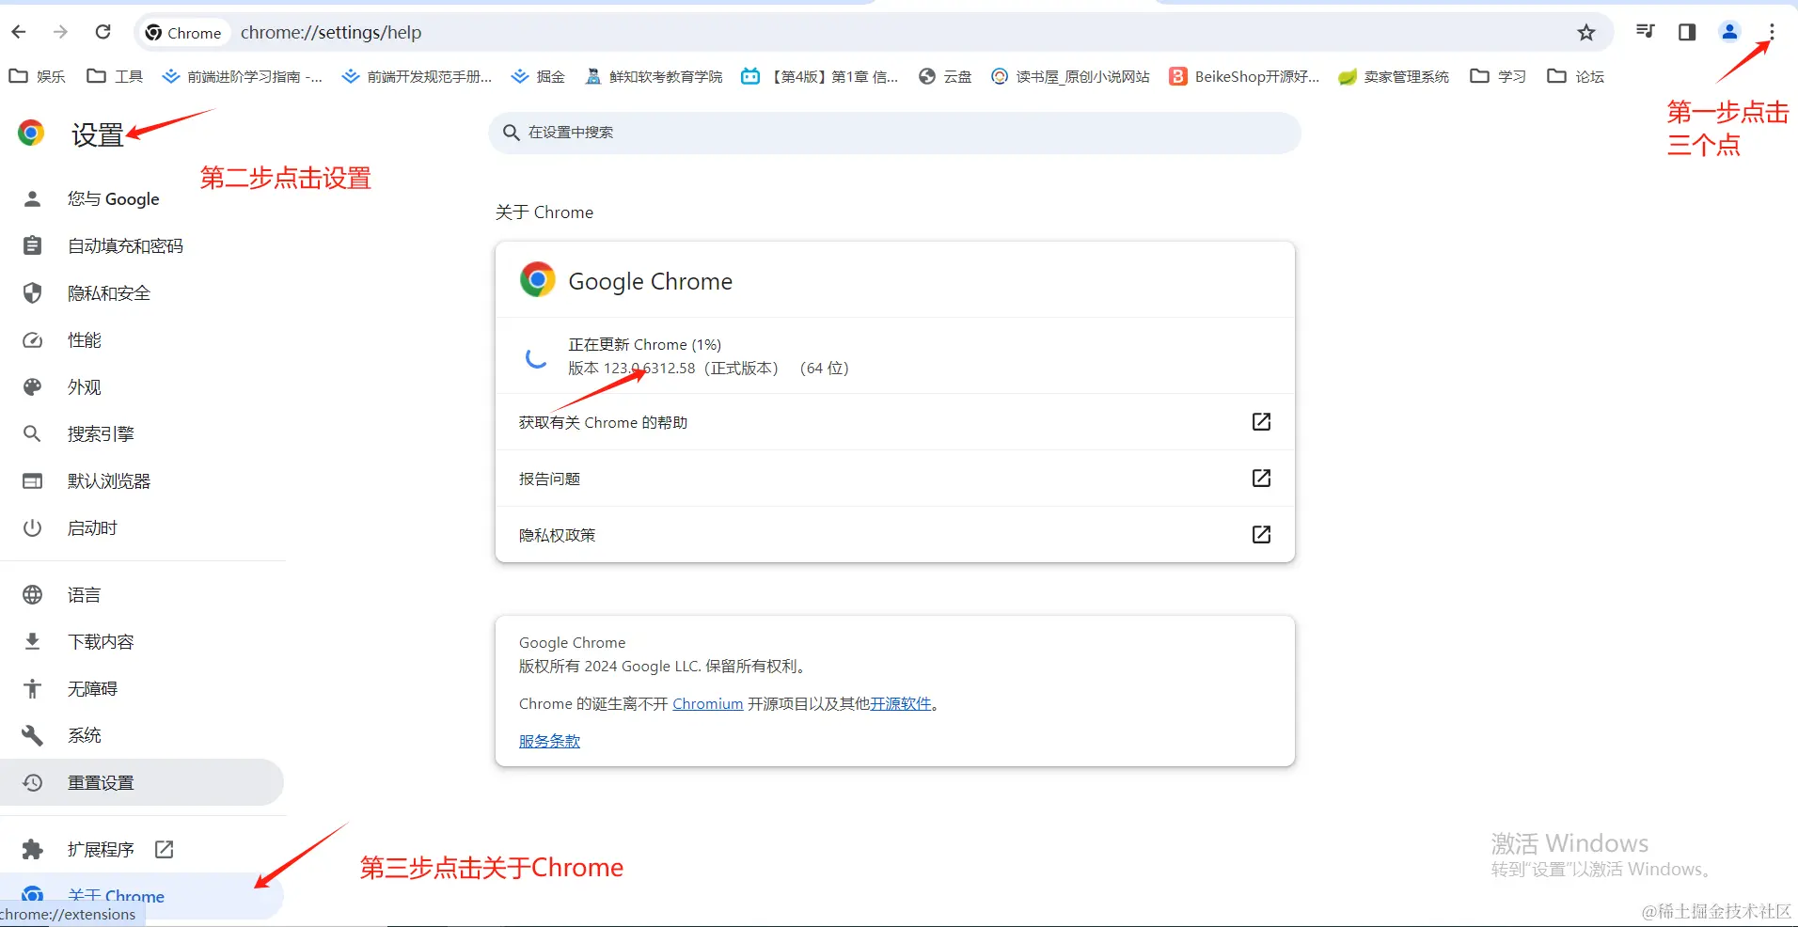Click the Google Chrome logo in About card
The width and height of the screenshot is (1798, 927).
click(537, 279)
